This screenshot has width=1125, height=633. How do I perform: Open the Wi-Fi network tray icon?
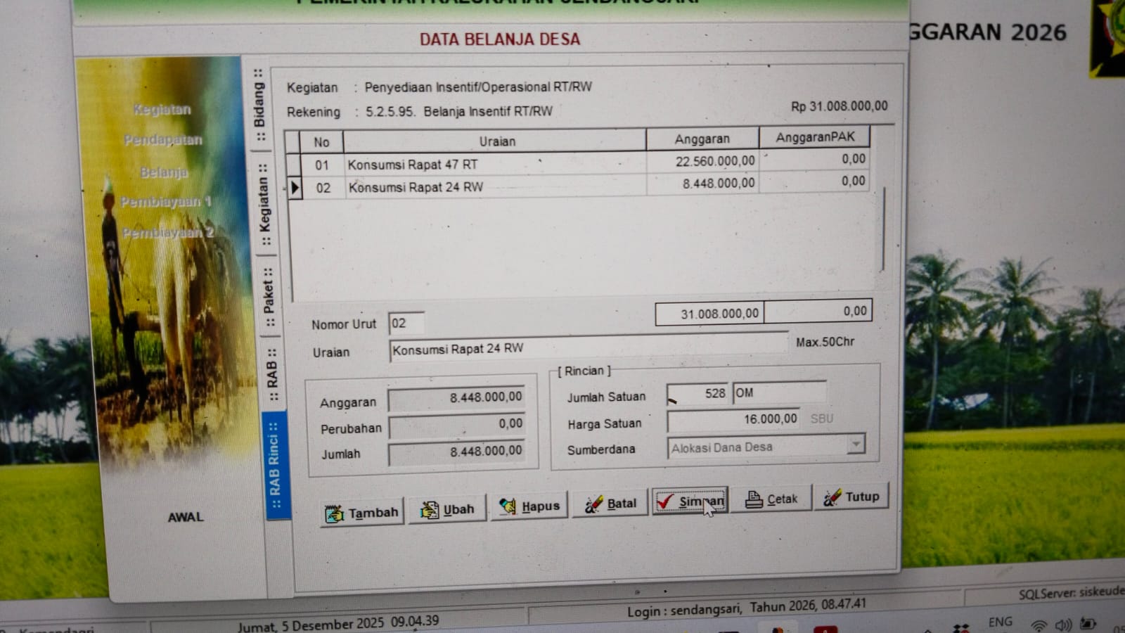[x=1038, y=625]
